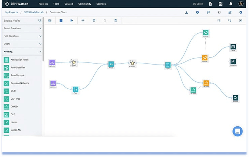The height and width of the screenshot is (157, 249).
Task: Select the Analysis output node
Action: coord(235,98)
